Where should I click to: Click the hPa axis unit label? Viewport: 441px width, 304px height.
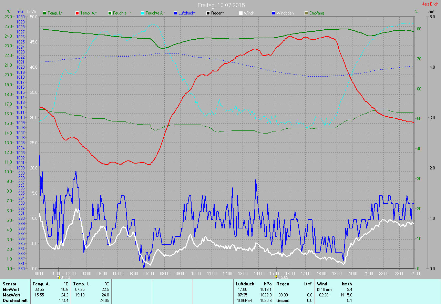[20, 11]
